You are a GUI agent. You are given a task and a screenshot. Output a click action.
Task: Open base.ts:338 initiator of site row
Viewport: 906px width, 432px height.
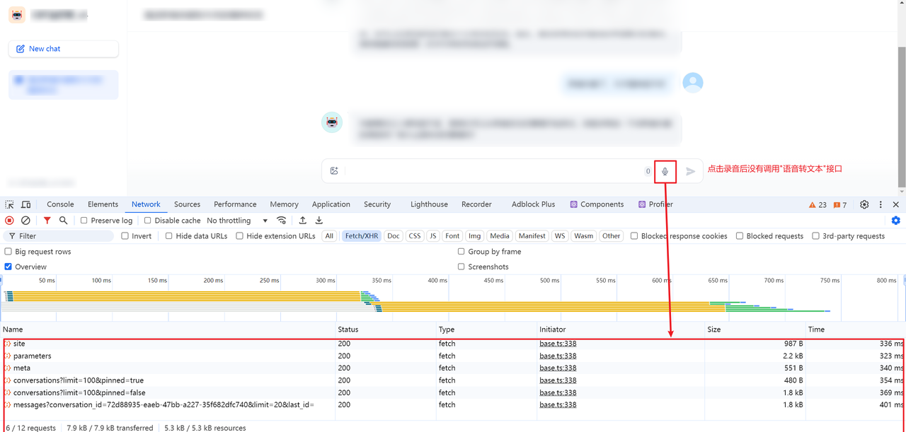pyautogui.click(x=558, y=344)
